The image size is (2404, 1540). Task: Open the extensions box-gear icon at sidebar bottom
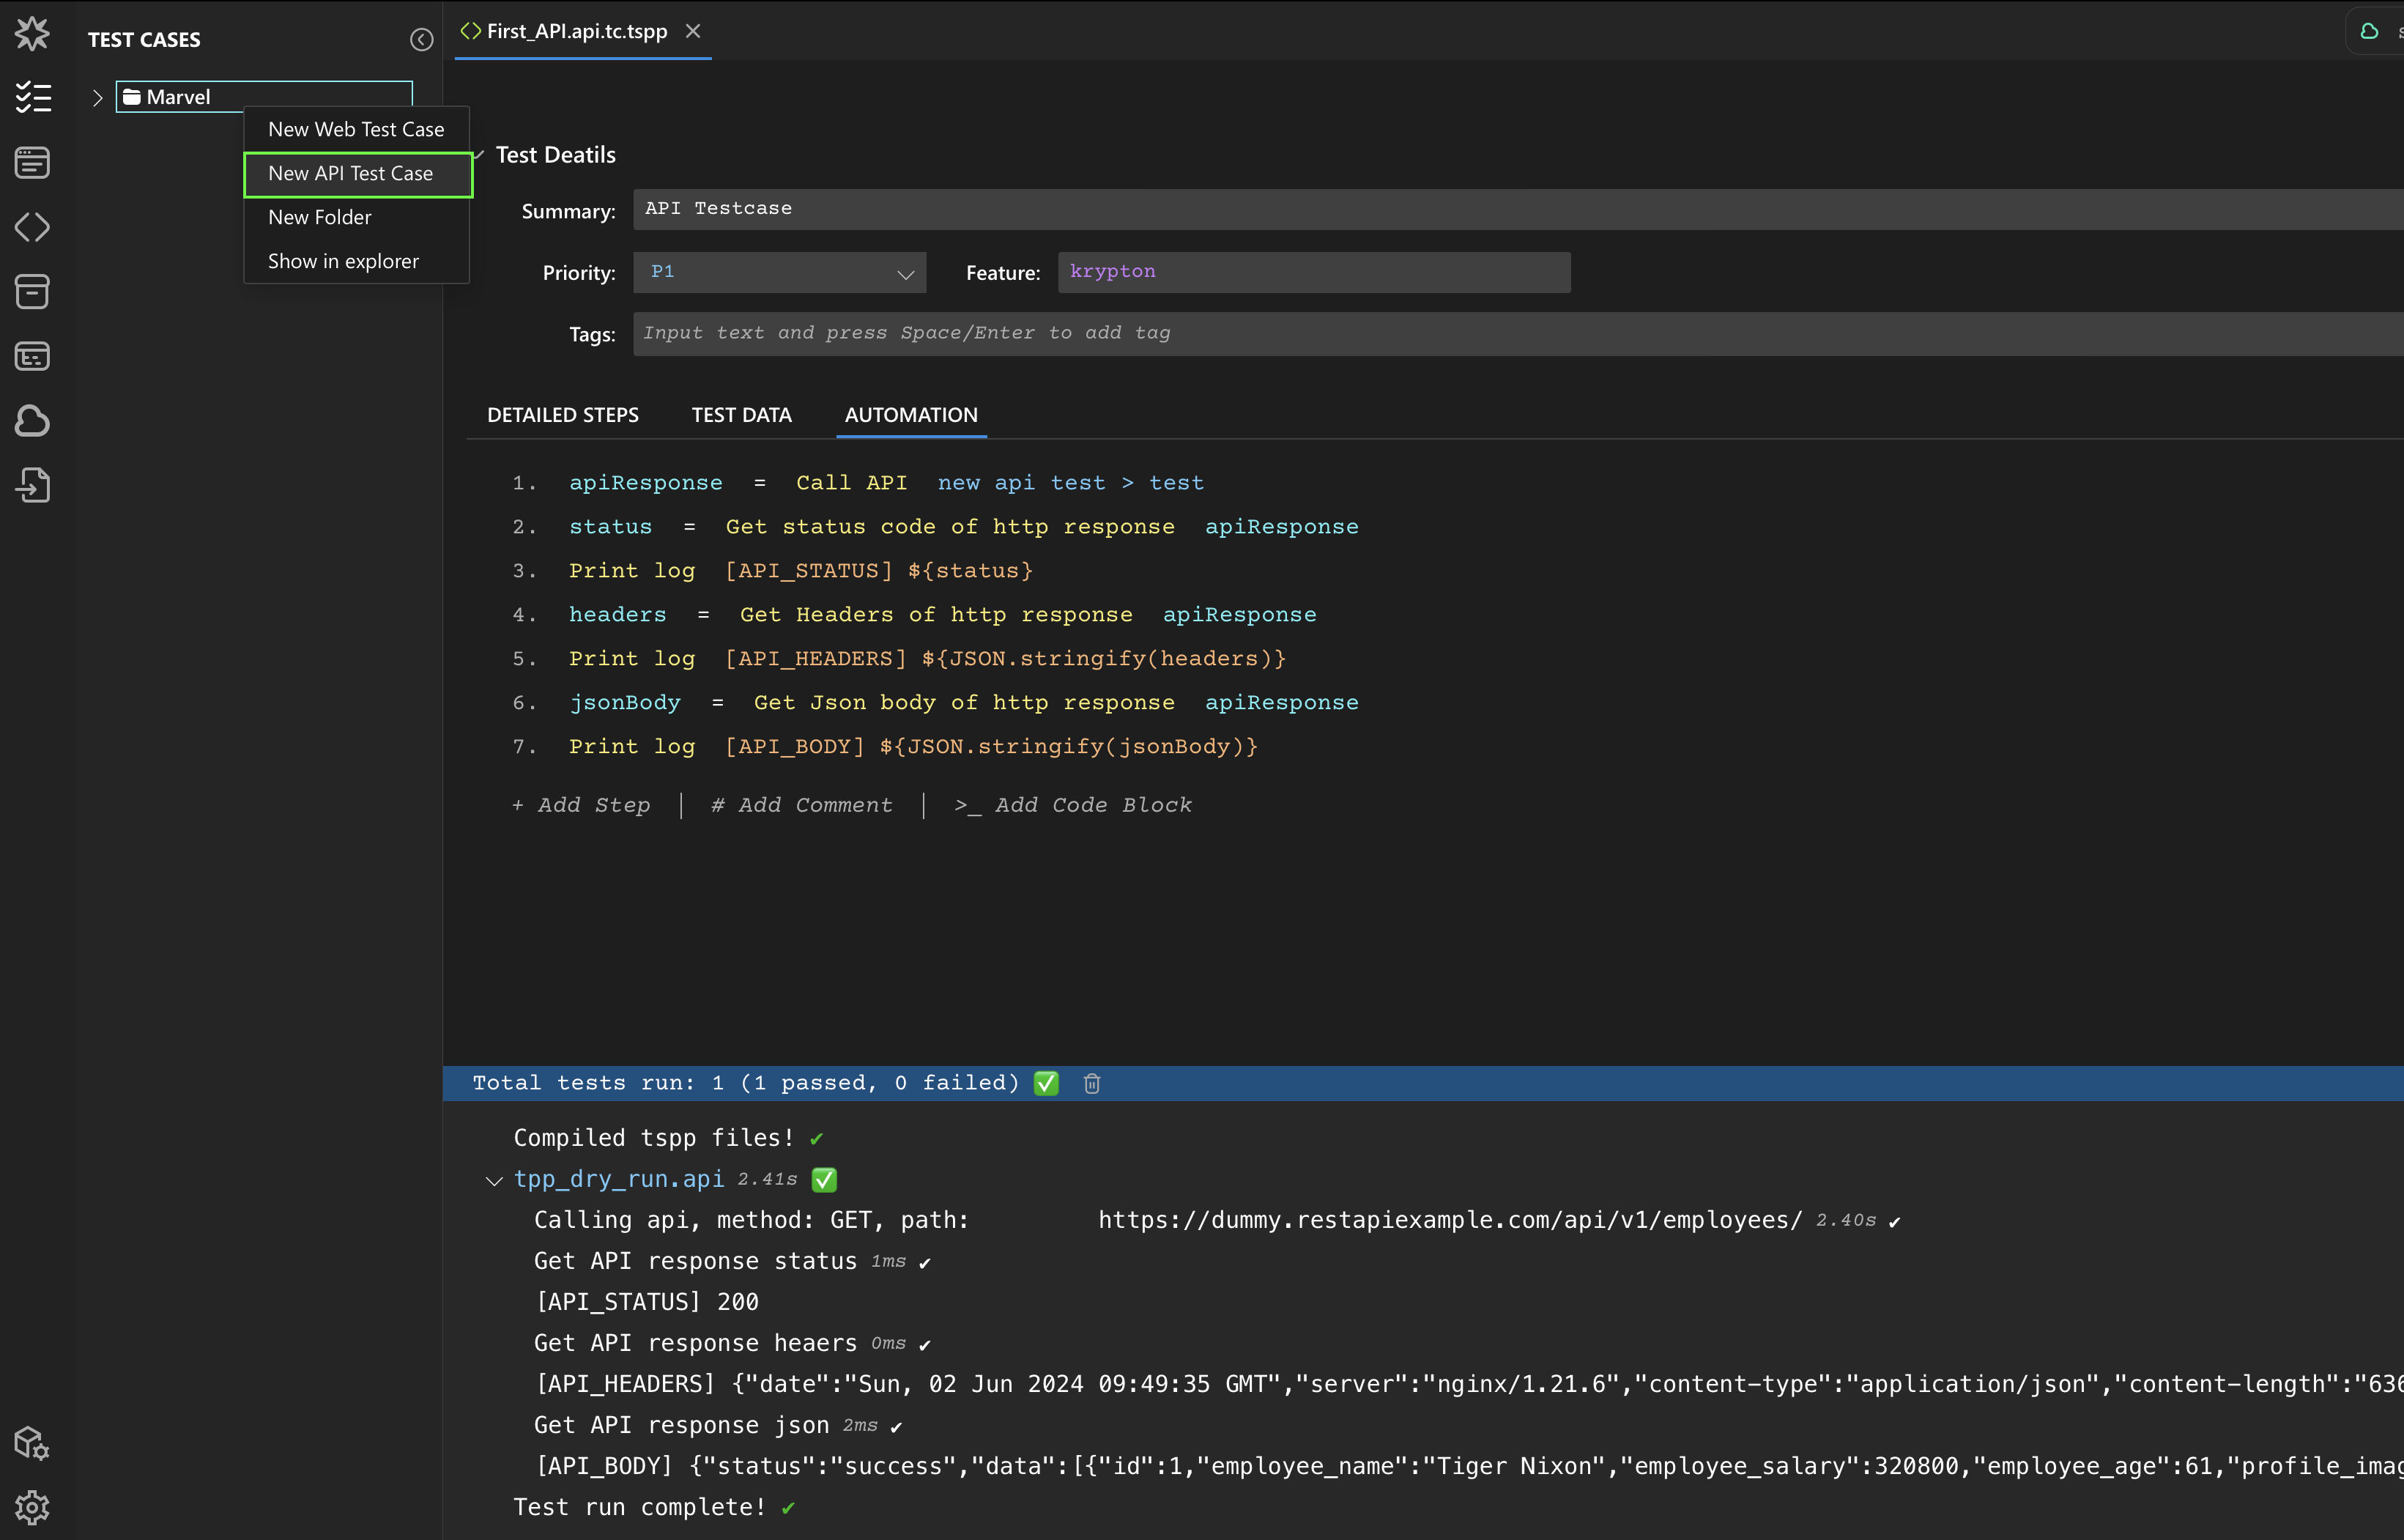pos(31,1443)
